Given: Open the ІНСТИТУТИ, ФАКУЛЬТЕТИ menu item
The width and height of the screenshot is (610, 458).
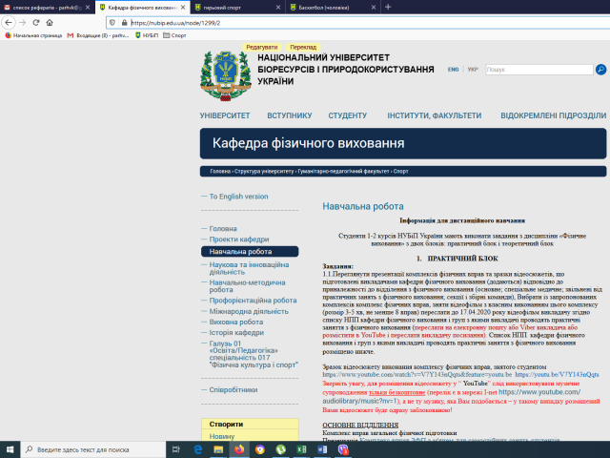Looking at the screenshot, I should (435, 115).
